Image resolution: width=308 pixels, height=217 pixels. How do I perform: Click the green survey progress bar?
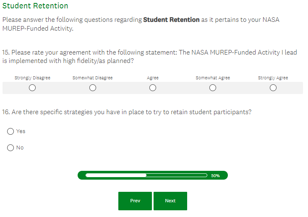click(146, 175)
